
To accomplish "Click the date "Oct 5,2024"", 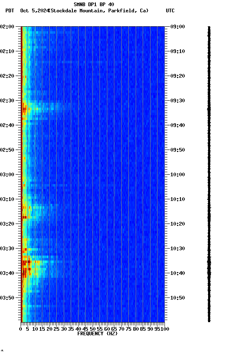I will [x=35, y=11].
